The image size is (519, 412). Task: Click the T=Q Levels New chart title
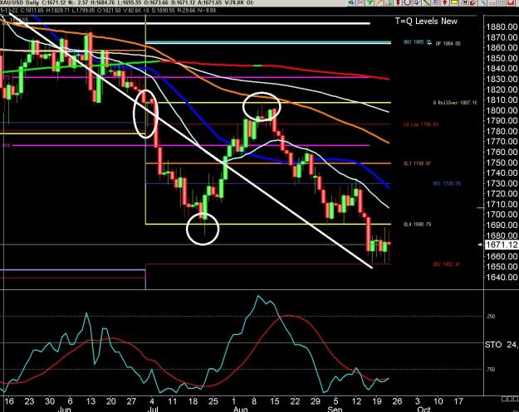coord(426,22)
